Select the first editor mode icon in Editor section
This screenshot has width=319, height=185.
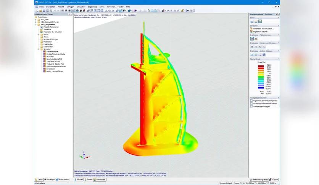coord(252,22)
